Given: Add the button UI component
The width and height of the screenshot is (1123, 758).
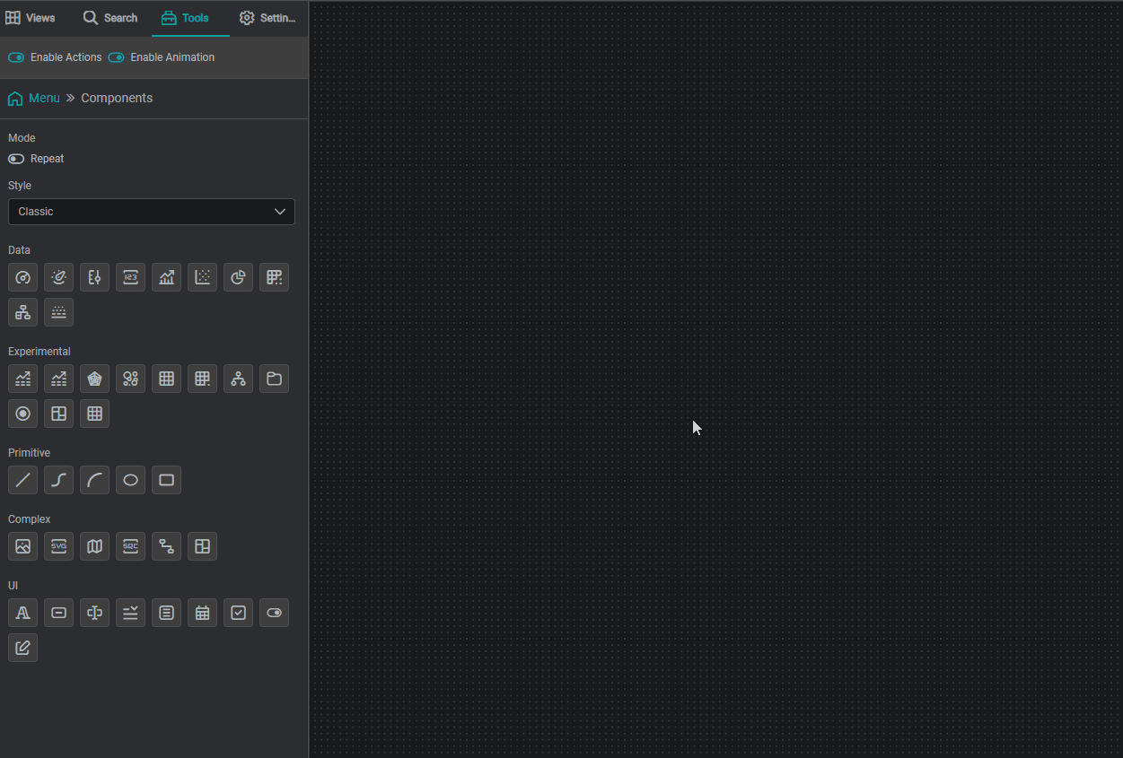Looking at the screenshot, I should point(59,613).
